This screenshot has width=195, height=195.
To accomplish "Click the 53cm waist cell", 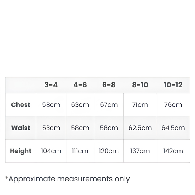I will (x=51, y=128).
